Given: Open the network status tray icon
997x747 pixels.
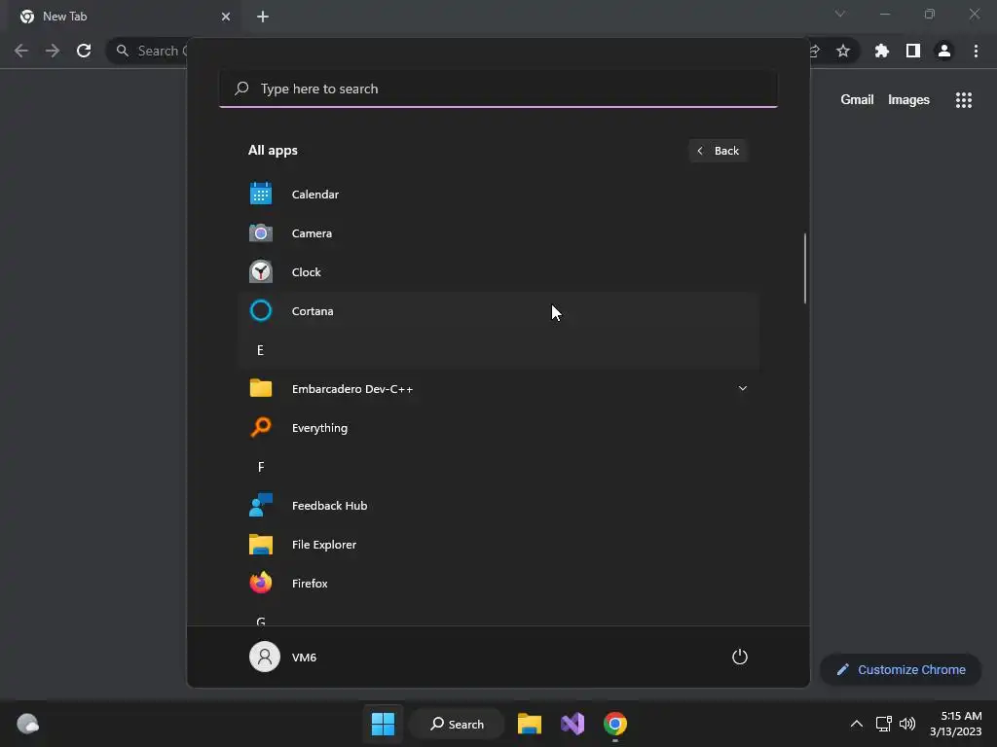Looking at the screenshot, I should coord(883,724).
